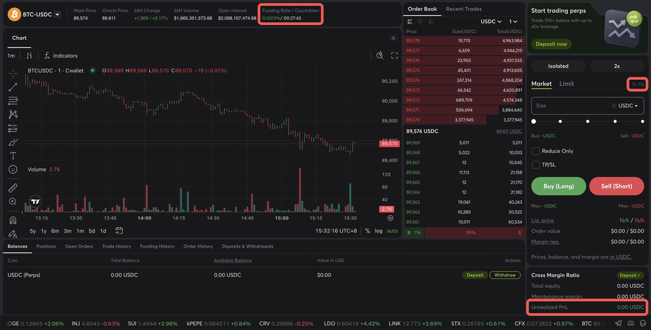Open the Funding History tab
This screenshot has height=330, width=651.
click(x=157, y=246)
